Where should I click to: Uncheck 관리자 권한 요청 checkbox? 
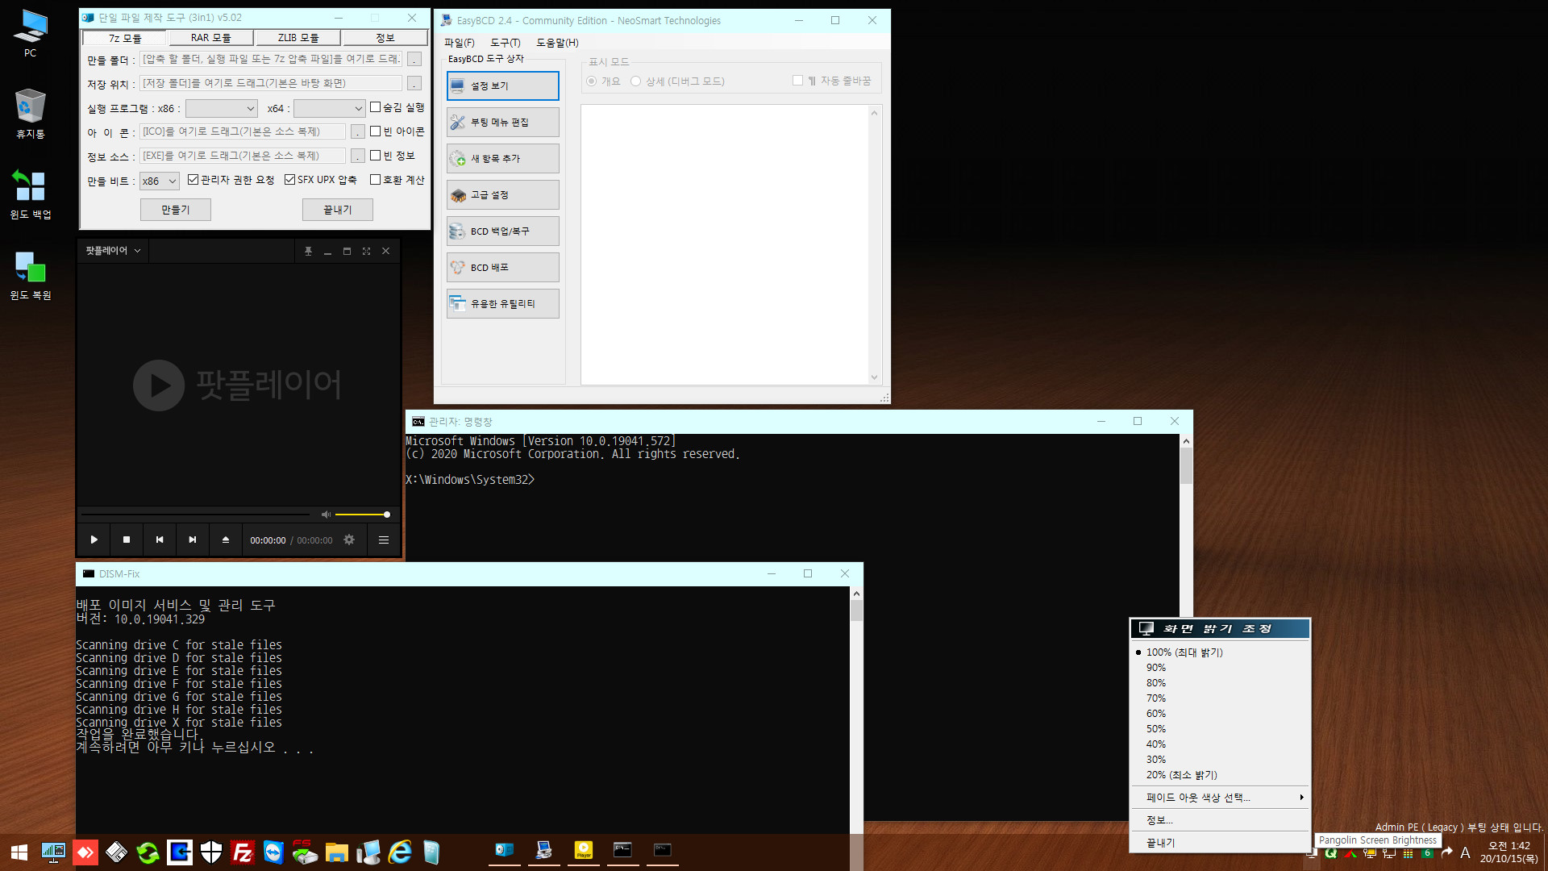[x=193, y=180]
